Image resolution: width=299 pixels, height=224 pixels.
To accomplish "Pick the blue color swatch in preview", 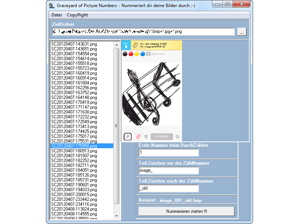I will 142,54.
